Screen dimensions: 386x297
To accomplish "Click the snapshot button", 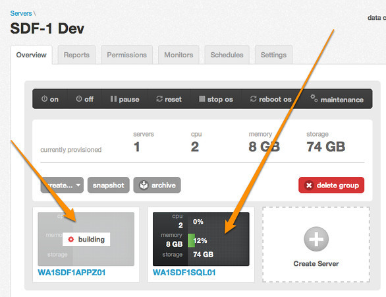I will pos(108,185).
